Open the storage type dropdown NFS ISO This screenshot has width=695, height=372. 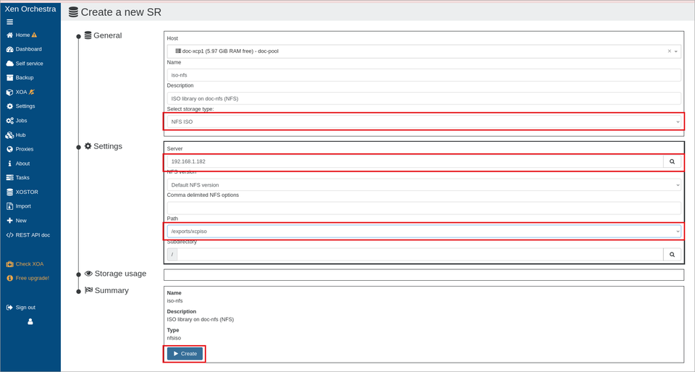[424, 122]
